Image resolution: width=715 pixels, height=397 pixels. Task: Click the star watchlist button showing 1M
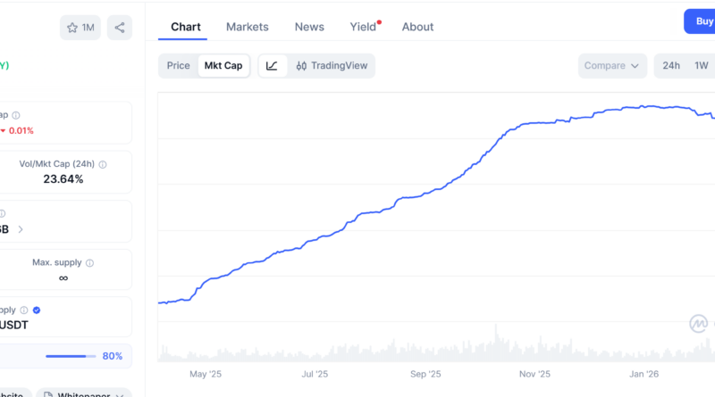[80, 28]
